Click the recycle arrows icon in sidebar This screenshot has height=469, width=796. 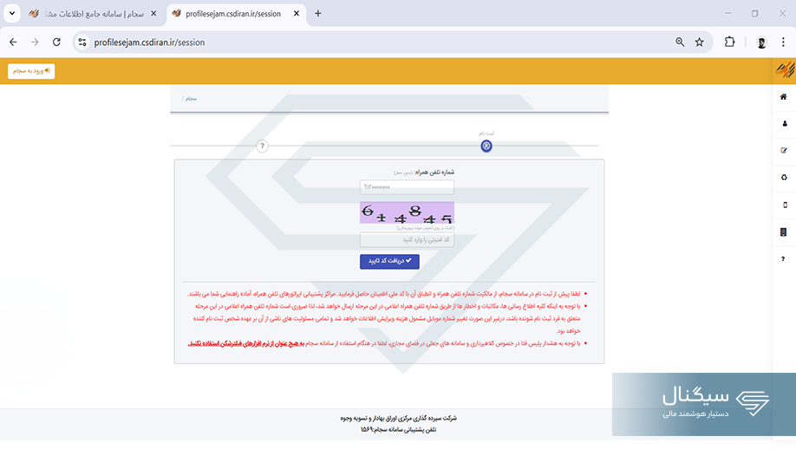click(x=784, y=178)
